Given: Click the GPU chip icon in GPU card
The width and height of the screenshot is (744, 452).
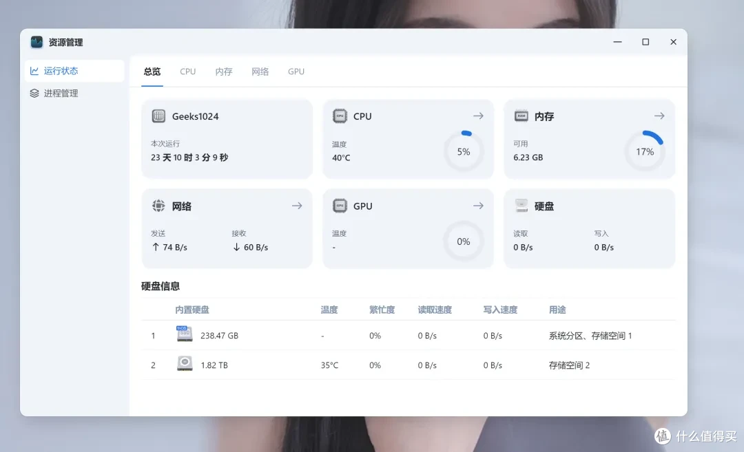Looking at the screenshot, I should (x=340, y=206).
